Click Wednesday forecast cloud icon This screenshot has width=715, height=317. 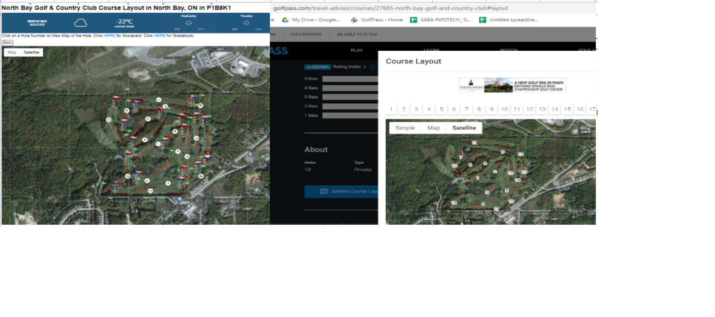point(189,23)
